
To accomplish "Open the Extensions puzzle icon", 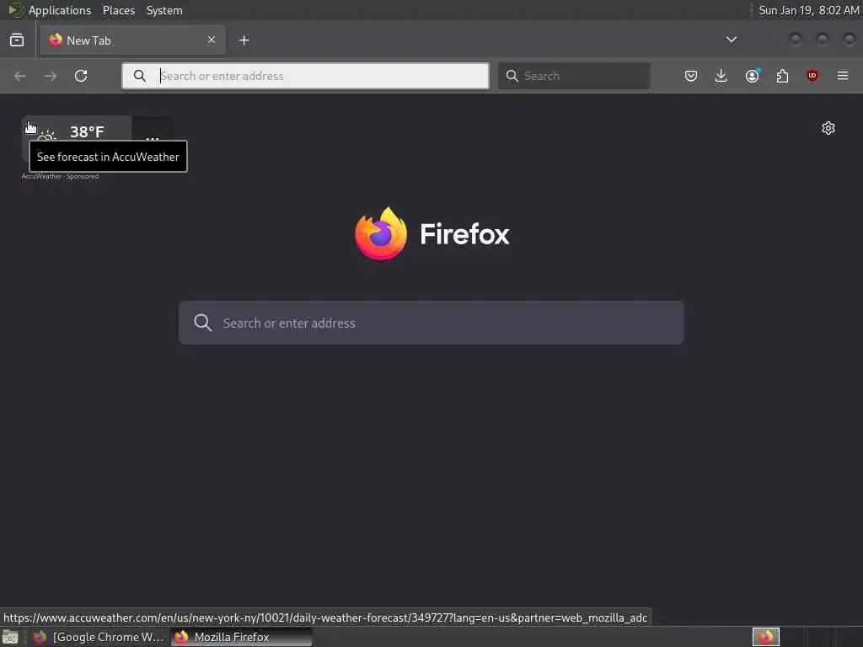I will [782, 76].
